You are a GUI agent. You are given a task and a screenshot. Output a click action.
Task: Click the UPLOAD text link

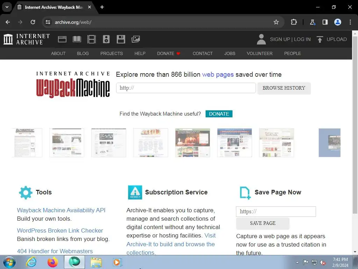(x=337, y=39)
